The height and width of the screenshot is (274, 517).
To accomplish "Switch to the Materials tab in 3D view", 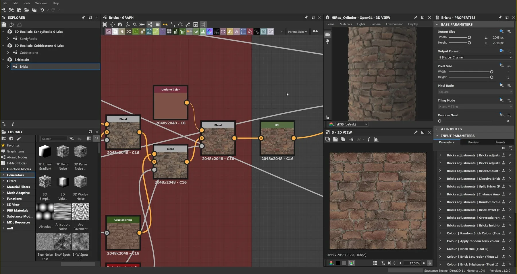I will click(346, 24).
